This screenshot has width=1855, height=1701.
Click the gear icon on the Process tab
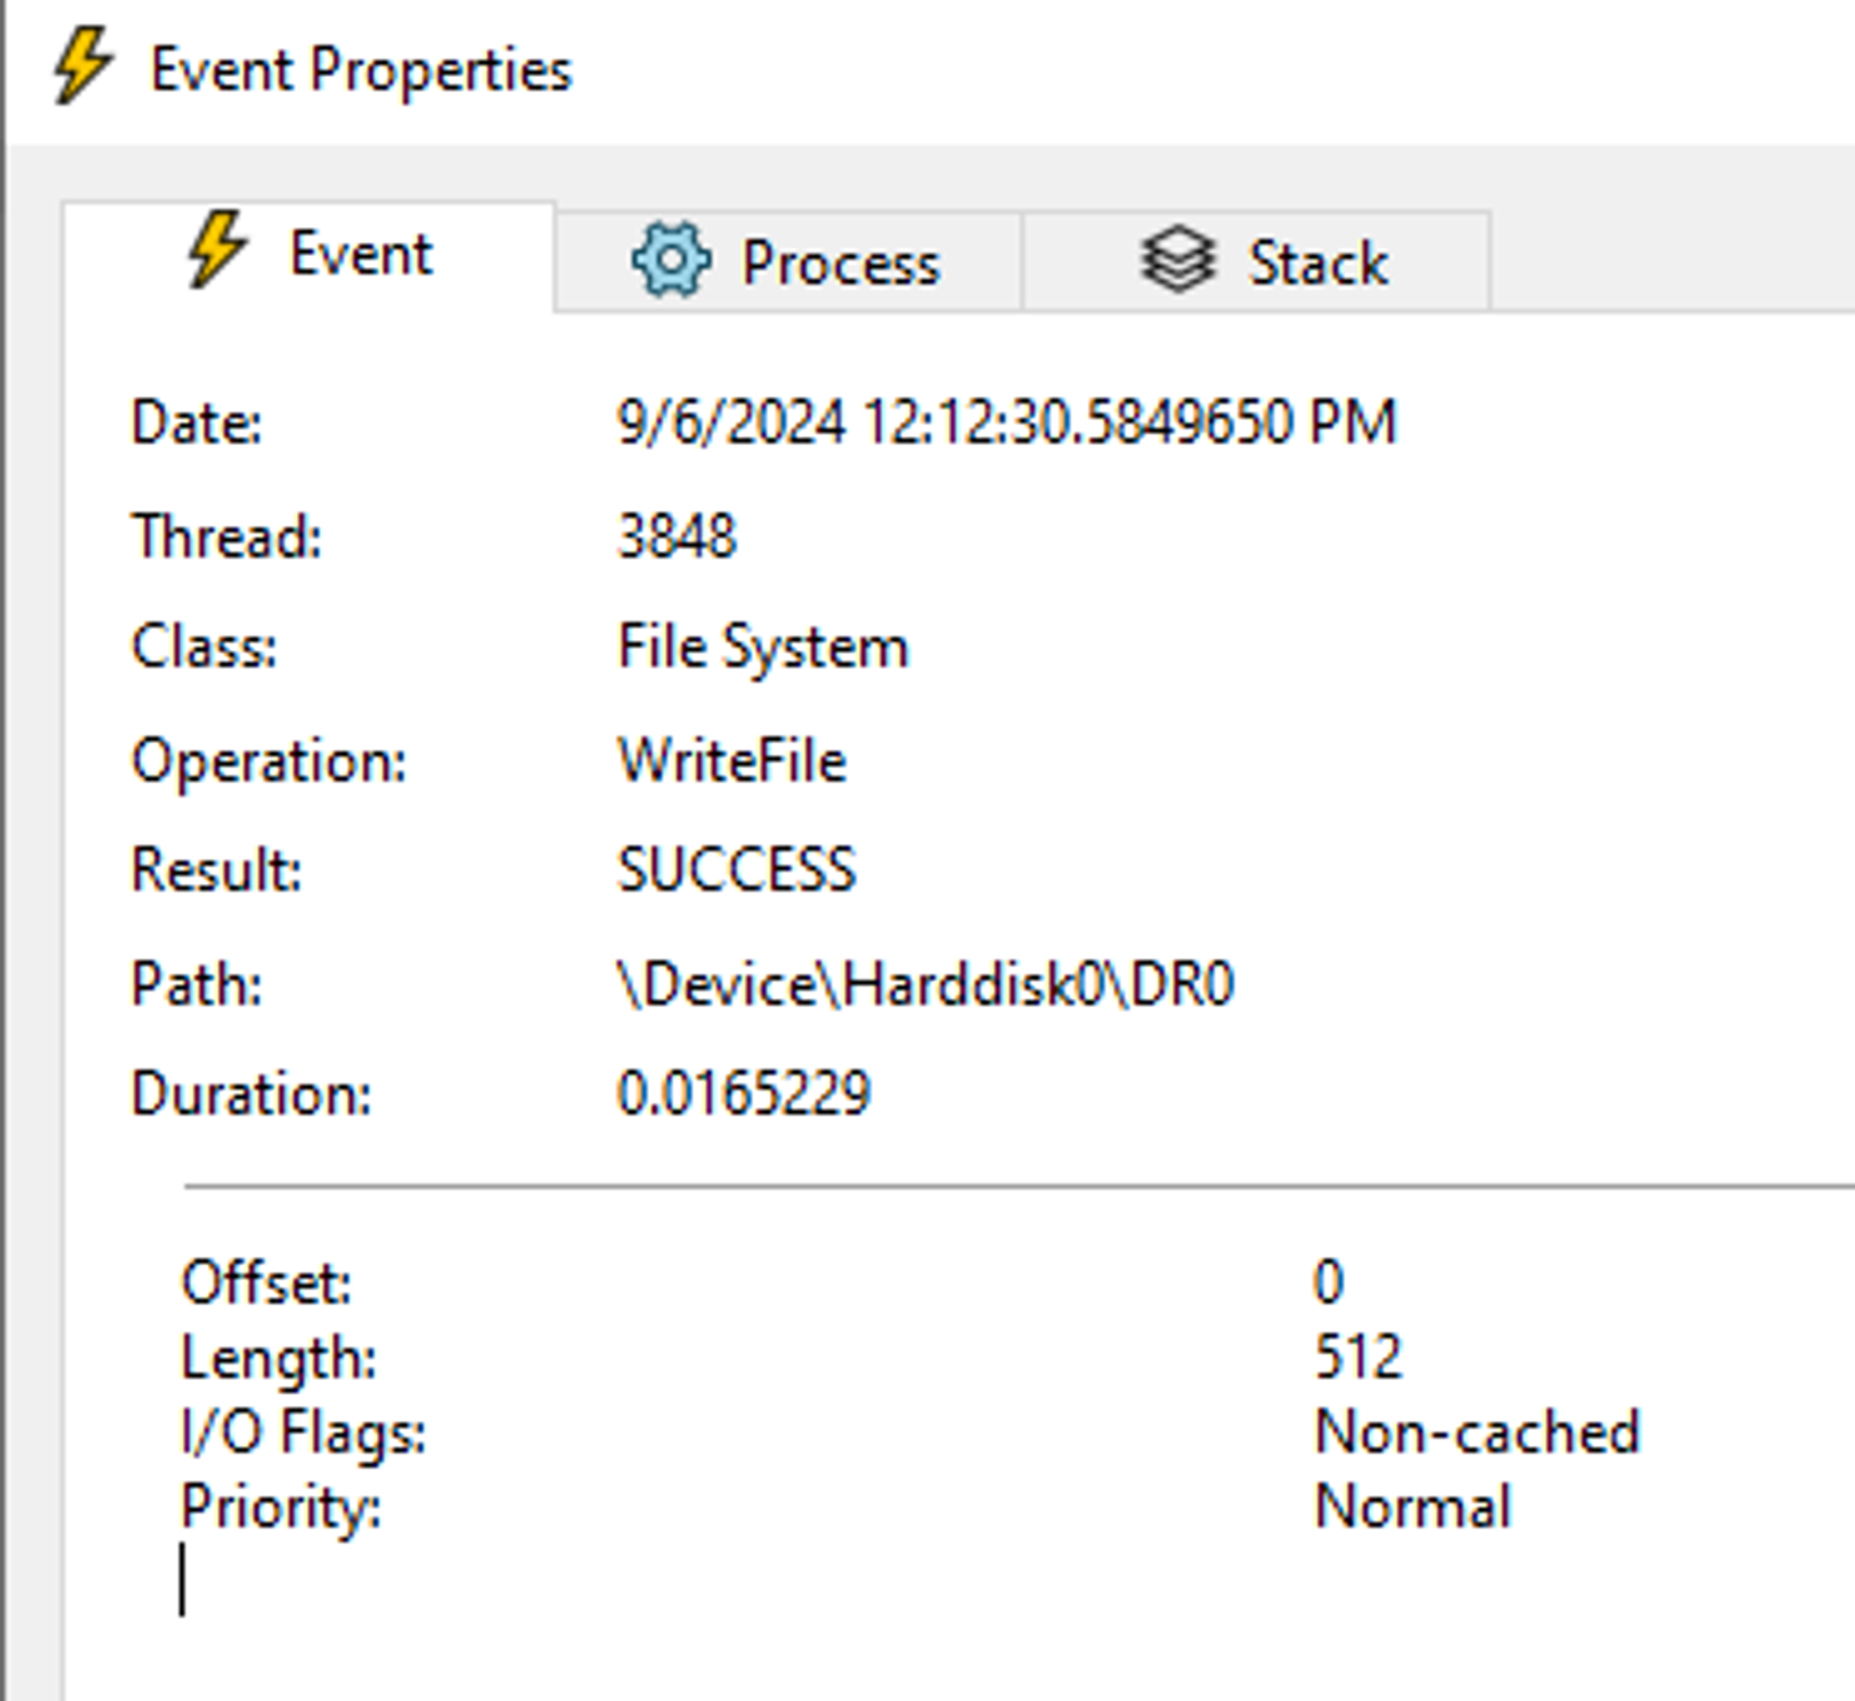pos(672,260)
